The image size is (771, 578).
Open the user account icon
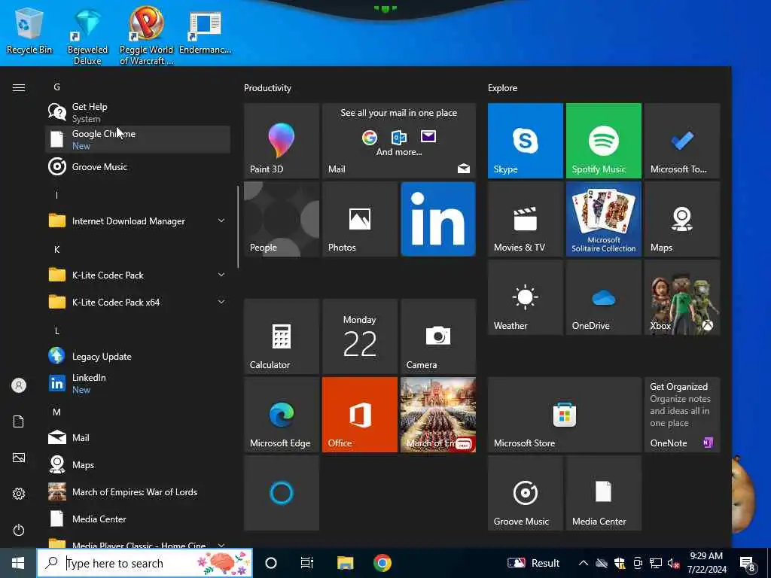click(x=19, y=385)
